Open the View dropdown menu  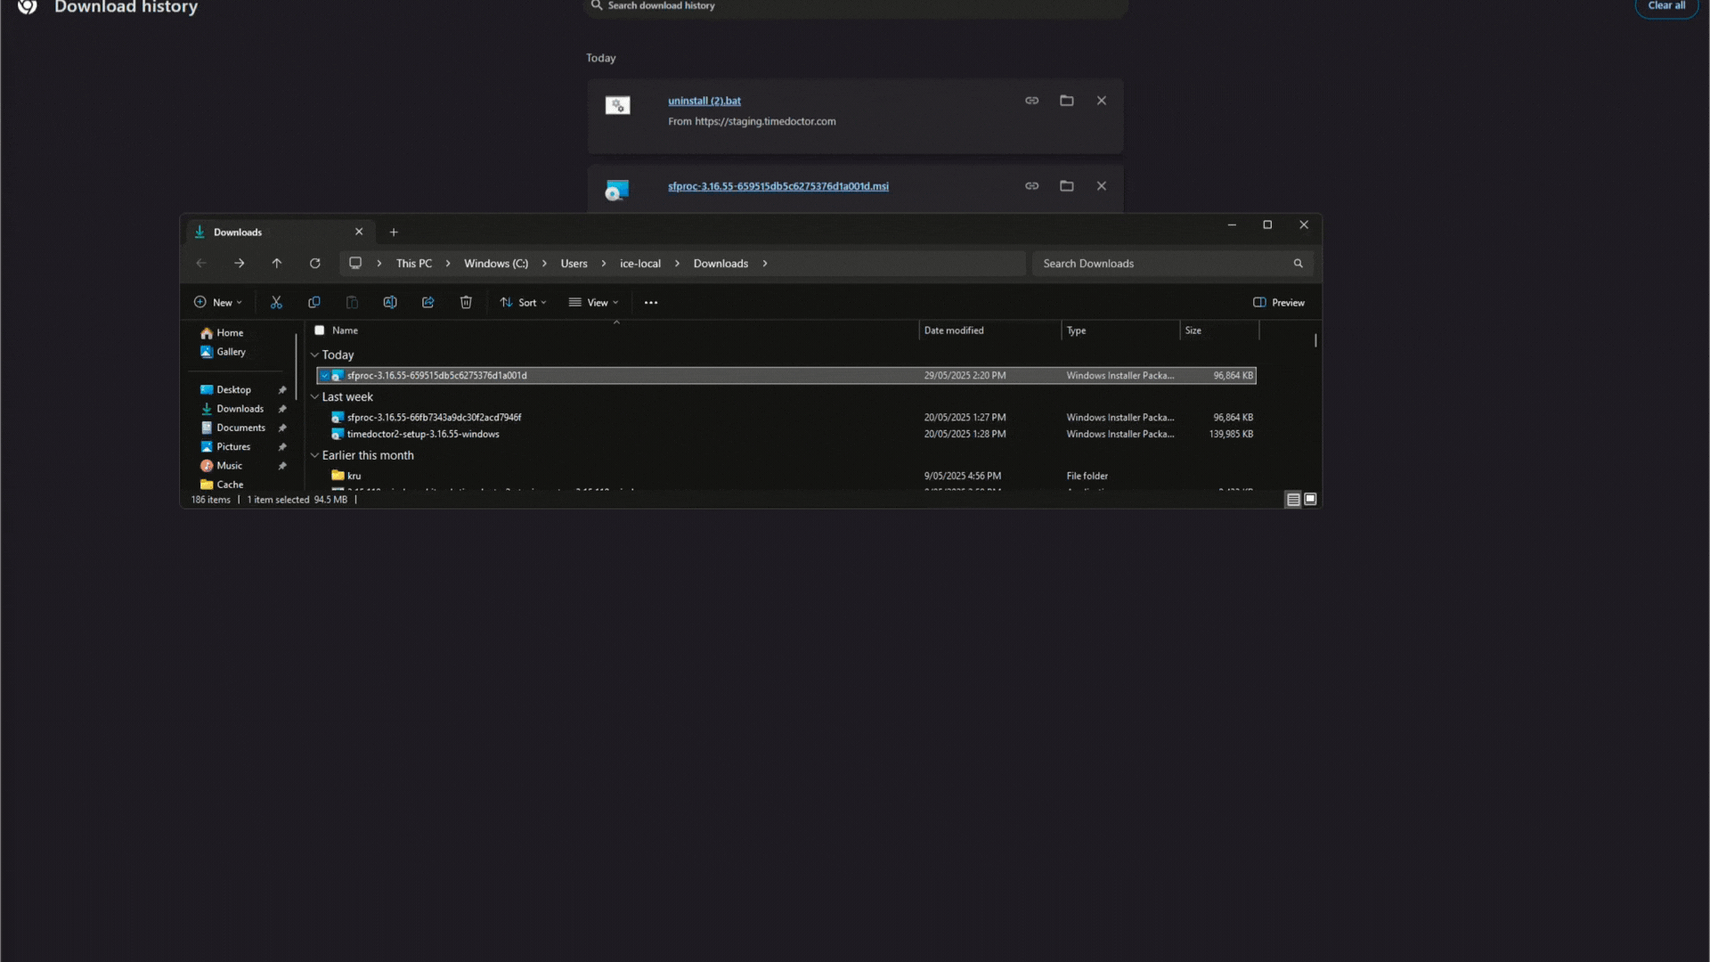click(x=594, y=303)
